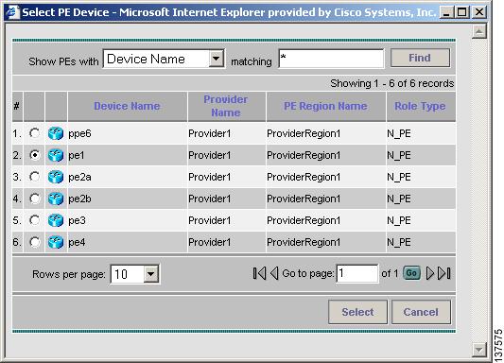Click the scrollbar down arrow
This screenshot has width=504, height=363.
coord(478,349)
